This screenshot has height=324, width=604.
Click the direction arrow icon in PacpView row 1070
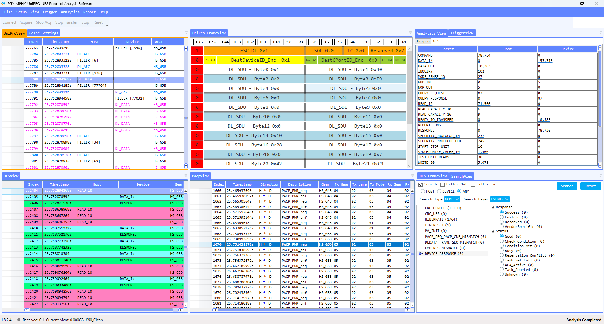[265, 244]
